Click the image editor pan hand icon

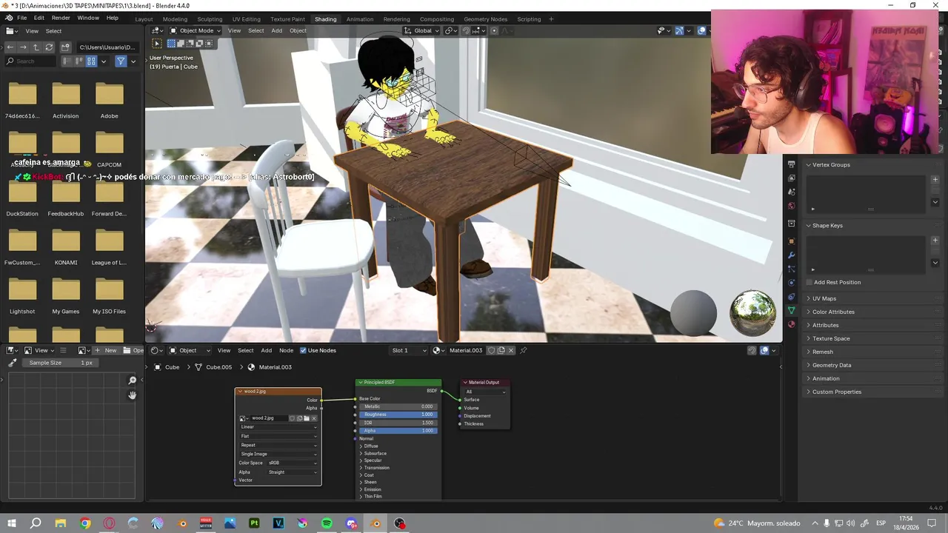point(133,395)
